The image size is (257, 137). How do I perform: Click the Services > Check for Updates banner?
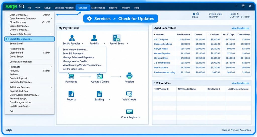pos(120,18)
